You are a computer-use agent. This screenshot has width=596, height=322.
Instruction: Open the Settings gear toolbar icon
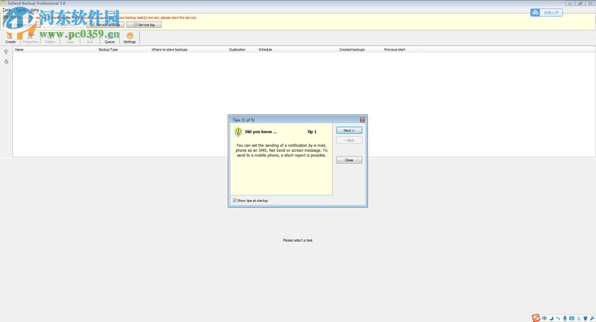[129, 37]
